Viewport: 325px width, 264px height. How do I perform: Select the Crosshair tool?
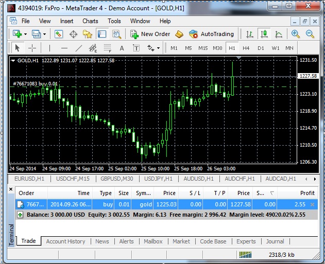point(32,48)
